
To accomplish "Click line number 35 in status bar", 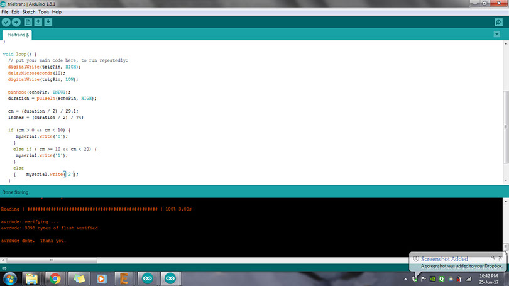I will point(4,268).
